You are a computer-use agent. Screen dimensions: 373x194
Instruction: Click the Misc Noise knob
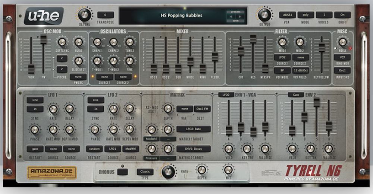point(342,42)
